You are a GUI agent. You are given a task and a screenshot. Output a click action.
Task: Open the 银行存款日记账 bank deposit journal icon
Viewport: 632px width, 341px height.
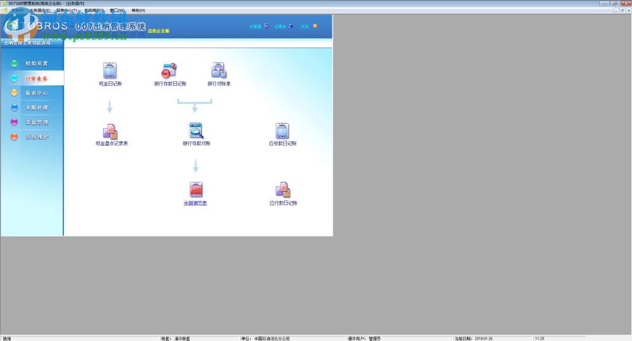169,71
